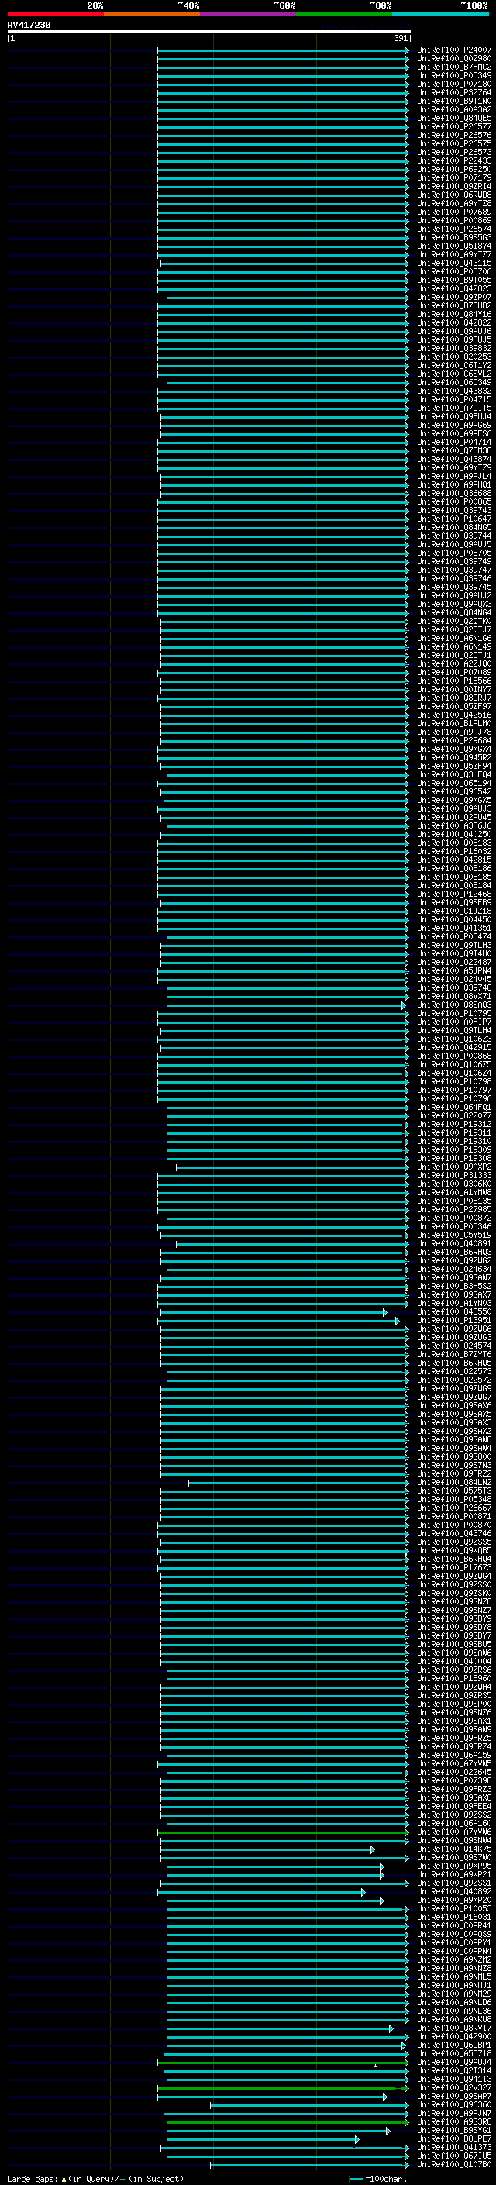Screen dimensions: 496x2185
Task: Click the UniRef100_P08706 label
Action: pyautogui.click(x=454, y=272)
